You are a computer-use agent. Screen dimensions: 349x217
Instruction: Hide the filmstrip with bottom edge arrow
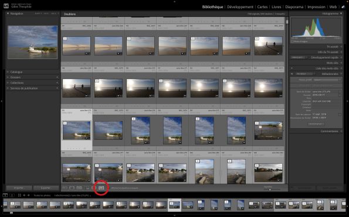(x=175, y=215)
